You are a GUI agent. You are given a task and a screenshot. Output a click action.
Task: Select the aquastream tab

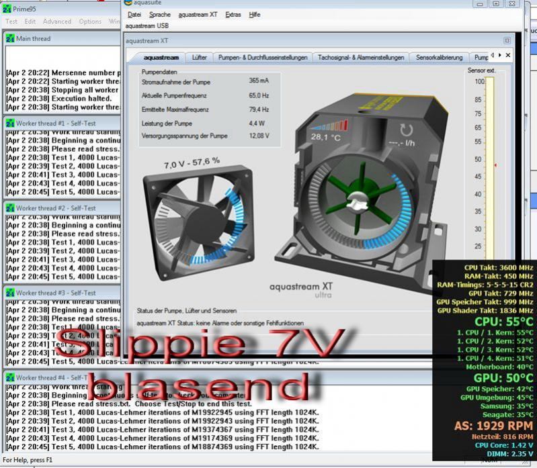(x=161, y=58)
